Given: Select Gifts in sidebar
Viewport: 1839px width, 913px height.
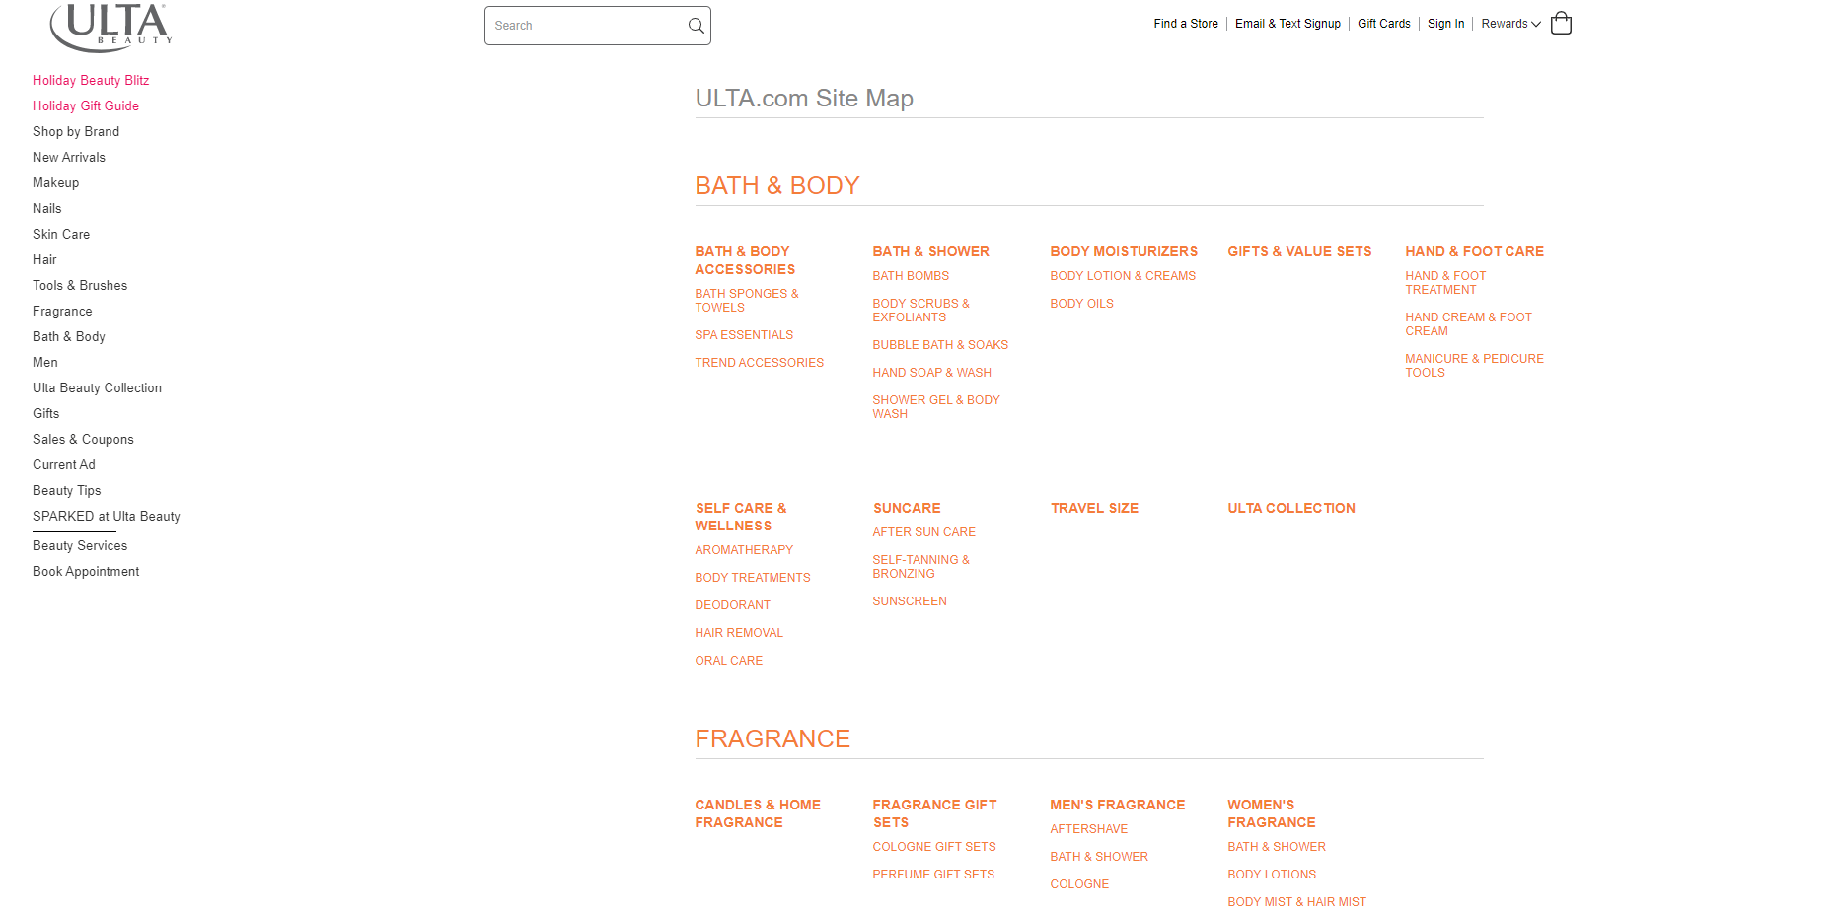Looking at the screenshot, I should (46, 413).
